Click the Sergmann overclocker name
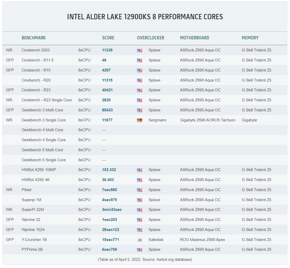This screenshot has height=268, width=290. click(x=157, y=120)
